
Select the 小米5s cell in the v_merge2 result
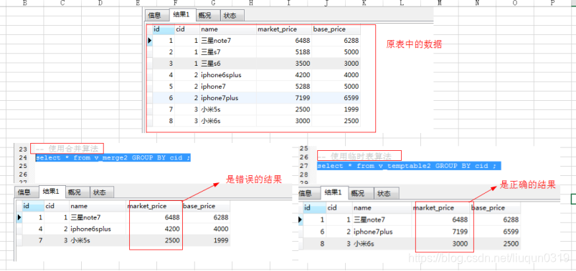coord(98,240)
